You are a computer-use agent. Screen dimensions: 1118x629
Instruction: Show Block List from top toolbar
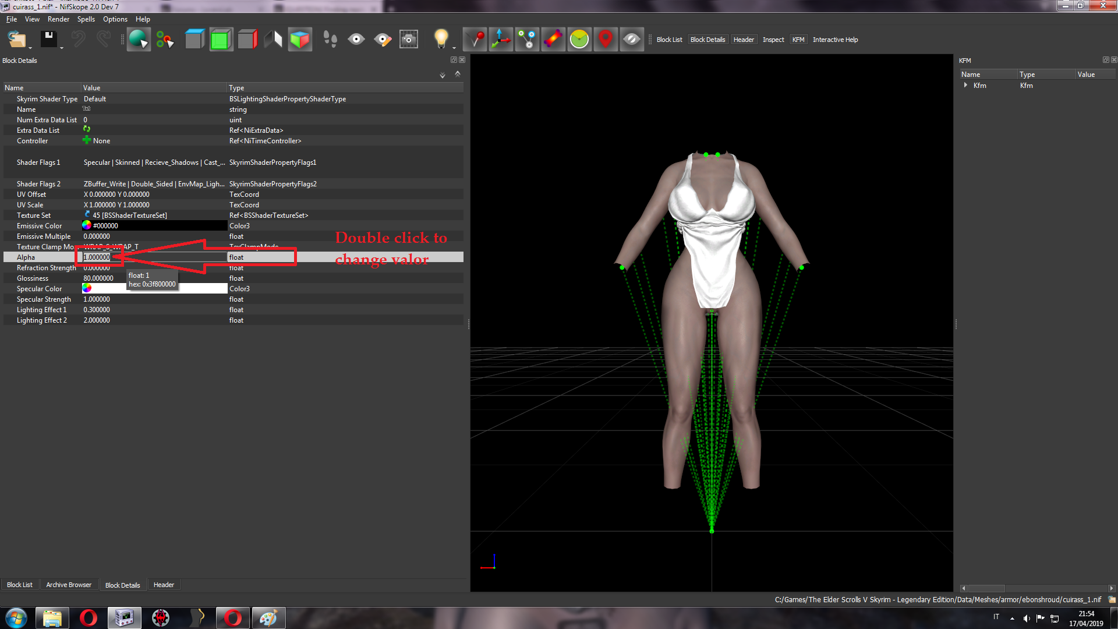pos(669,40)
